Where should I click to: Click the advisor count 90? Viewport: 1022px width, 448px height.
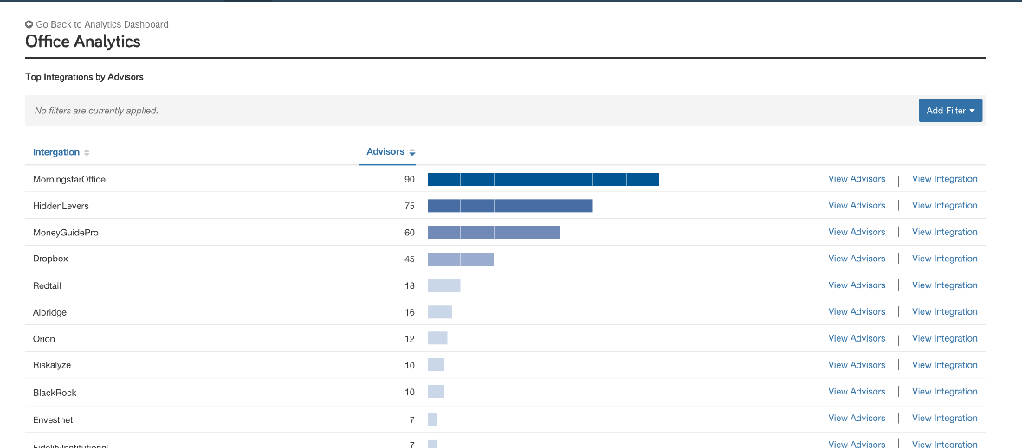[x=410, y=180]
